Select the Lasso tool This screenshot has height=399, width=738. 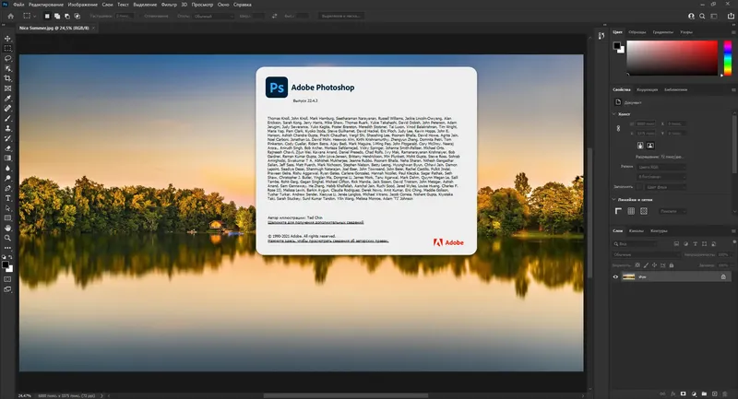[x=7, y=58]
